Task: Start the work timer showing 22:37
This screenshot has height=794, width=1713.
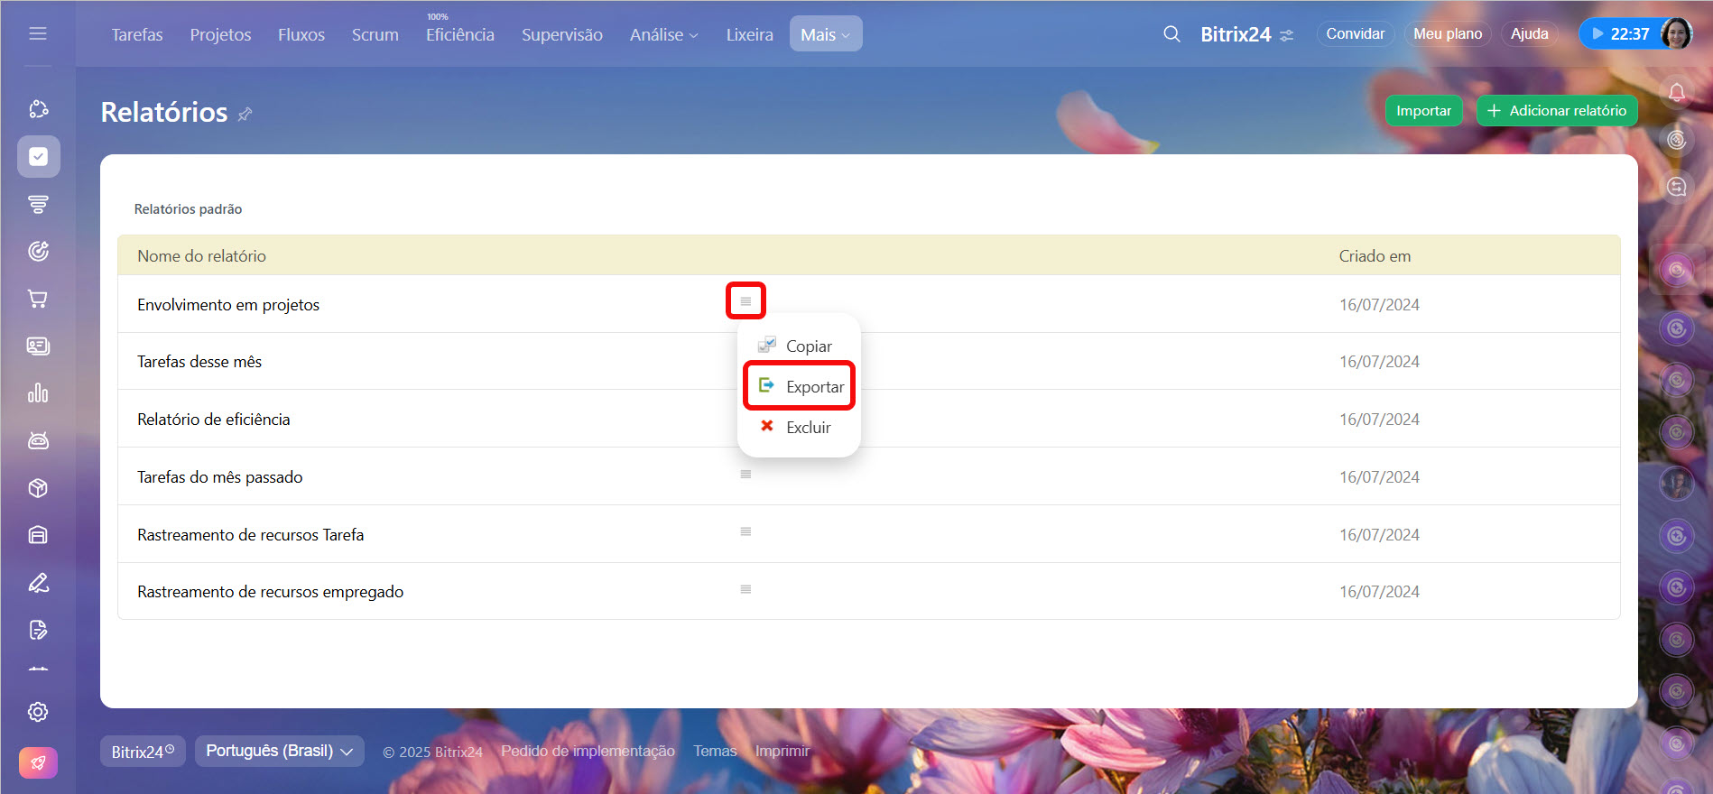Action: point(1619,34)
